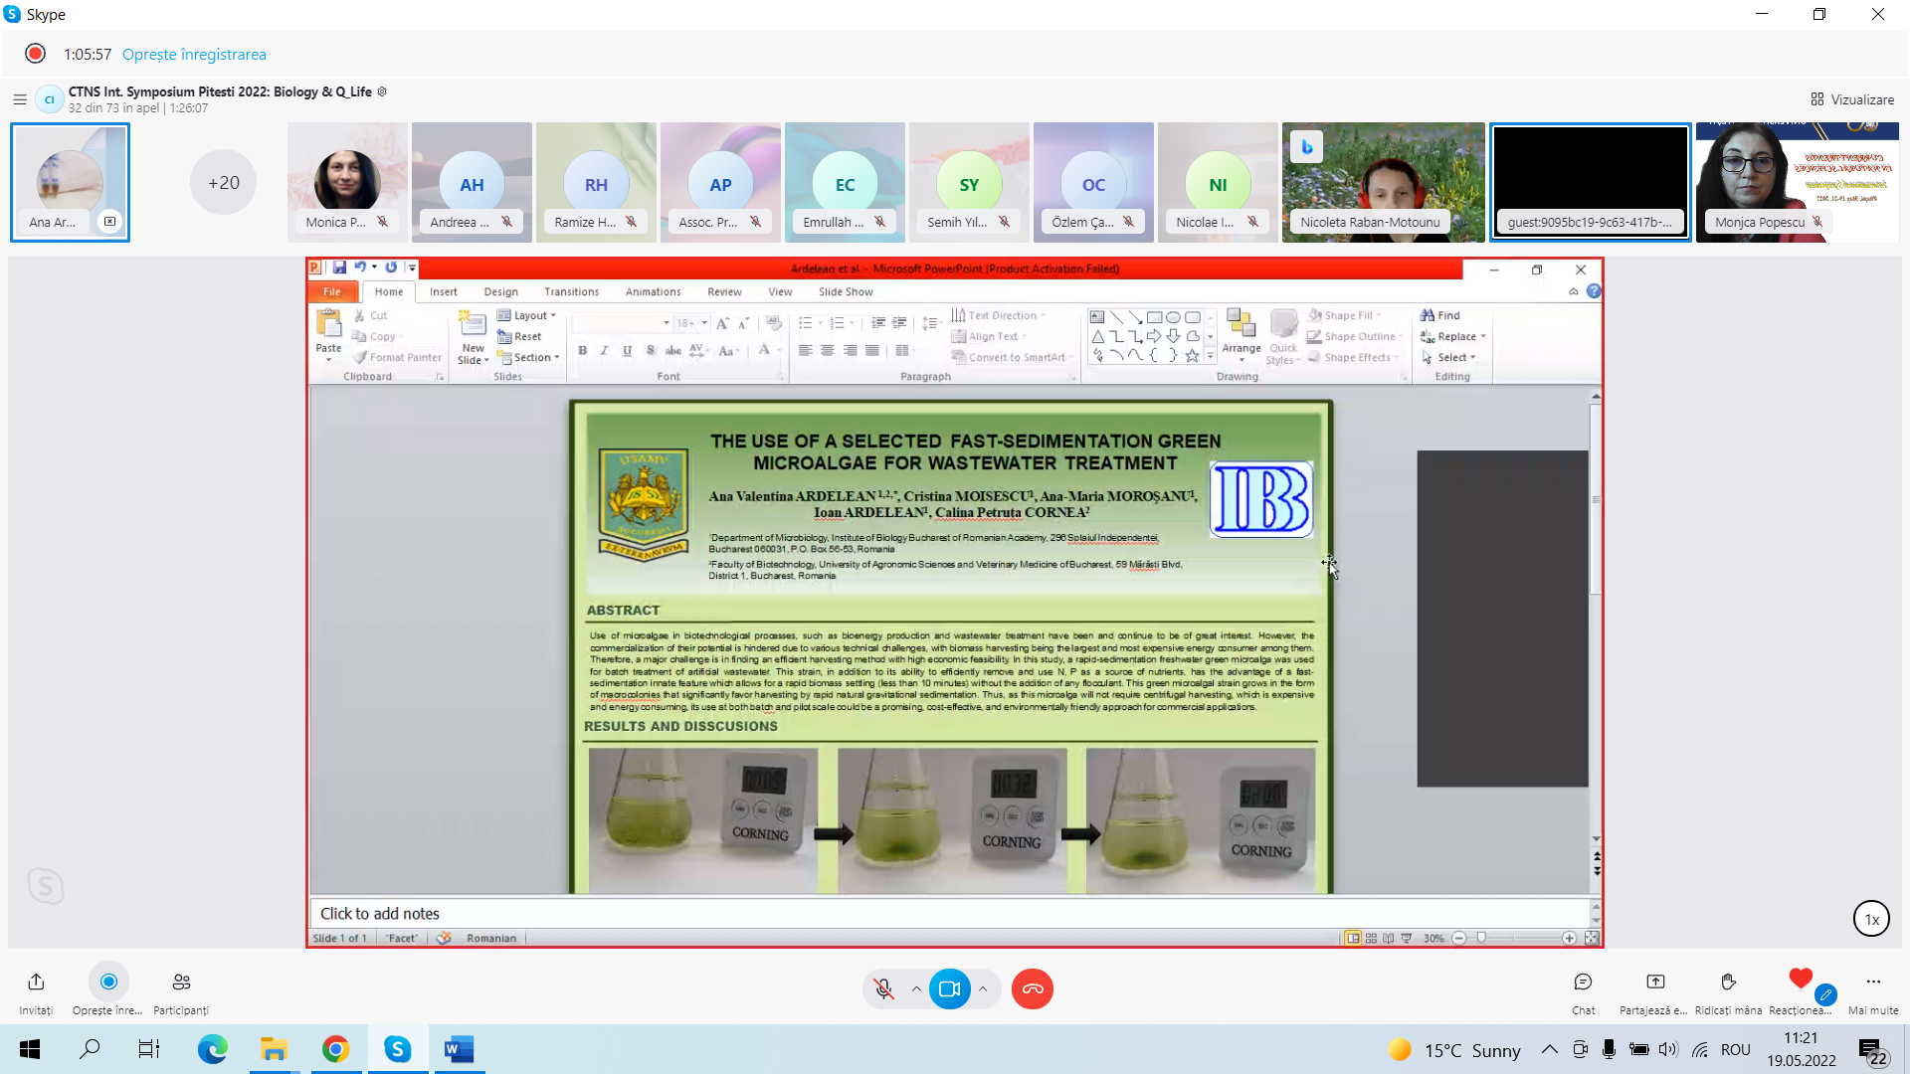Click the Increase Font Size icon
1910x1074 pixels.
pos(722,323)
